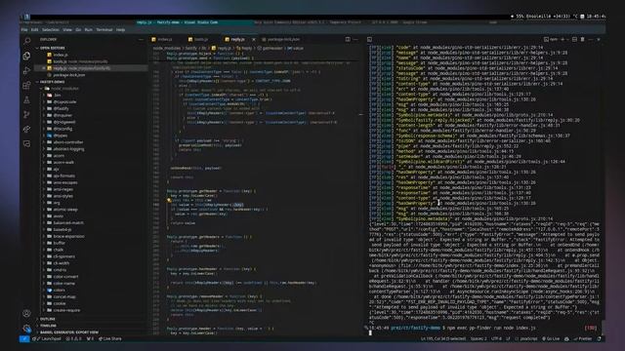
Task: Click the split terminal panel icon
Action: (x=574, y=39)
